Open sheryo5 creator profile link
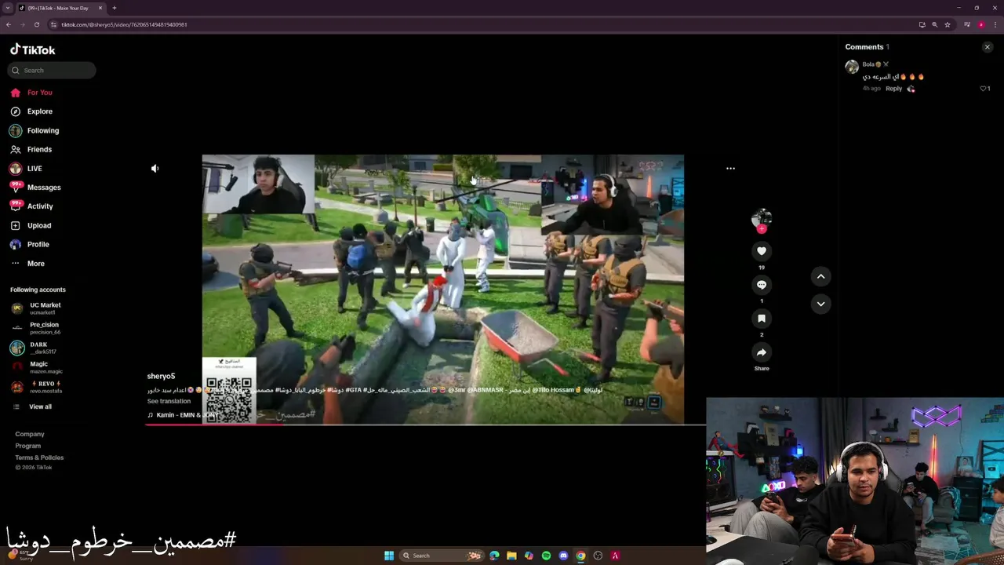The width and height of the screenshot is (1004, 565). (161, 376)
